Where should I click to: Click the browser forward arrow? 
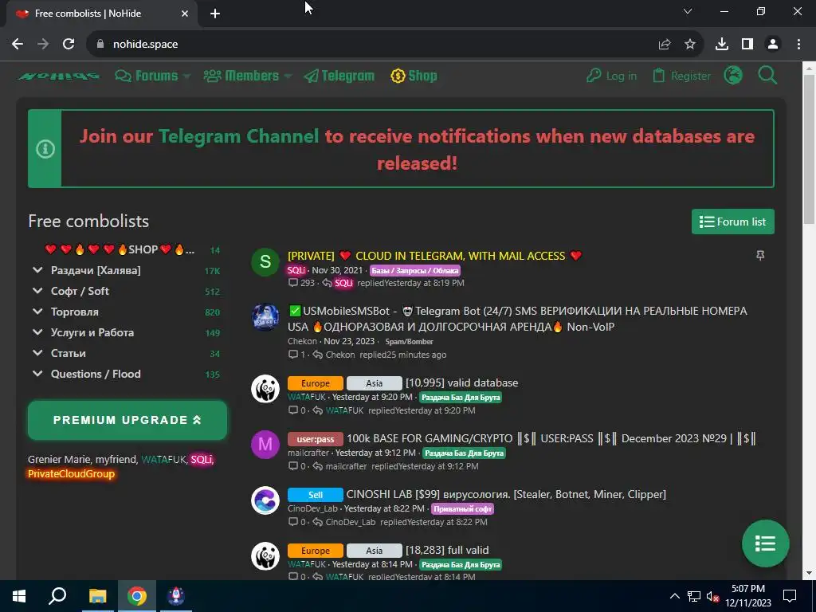(43, 45)
